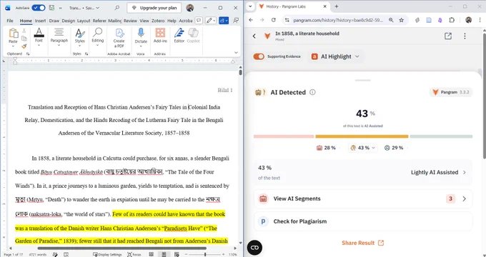486x257 pixels.
Task: Open the Font group button
Action: (39, 37)
